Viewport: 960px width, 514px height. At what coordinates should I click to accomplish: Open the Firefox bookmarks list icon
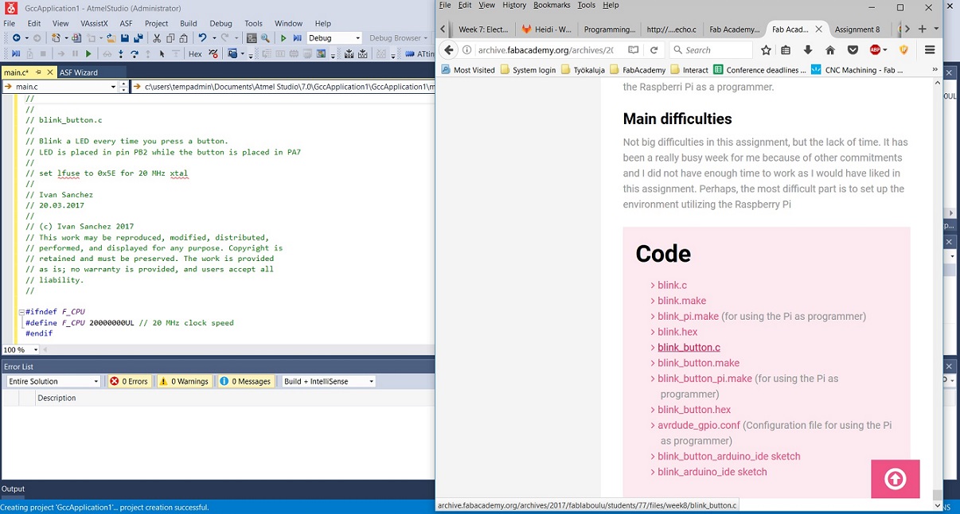[x=786, y=49]
